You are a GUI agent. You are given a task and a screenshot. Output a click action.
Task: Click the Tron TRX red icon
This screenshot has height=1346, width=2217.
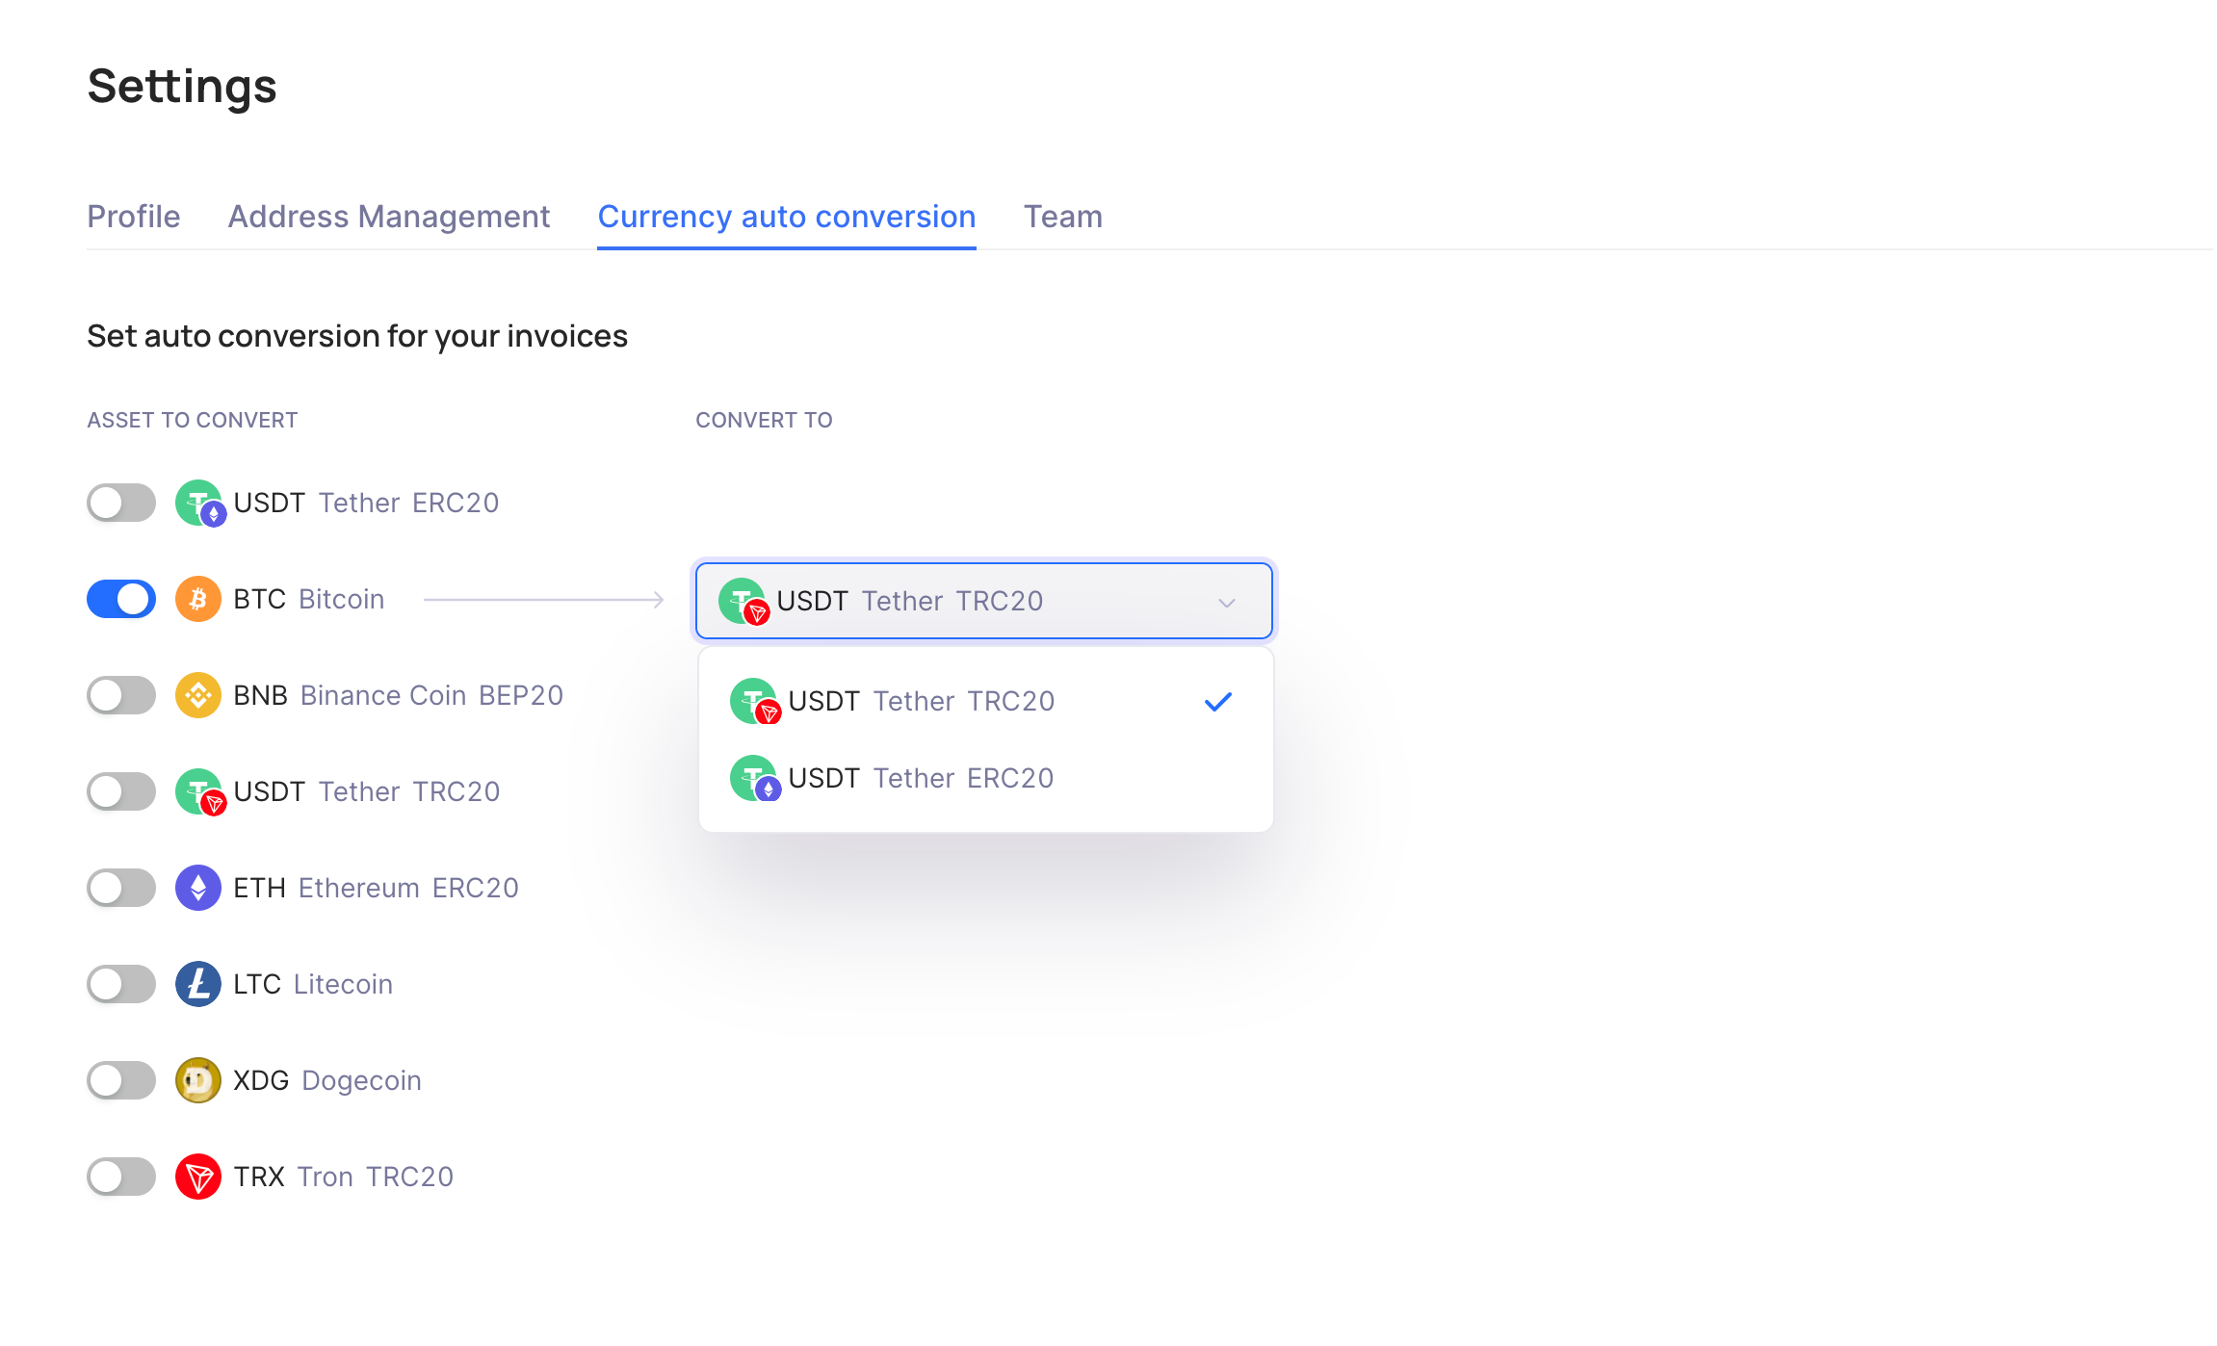[198, 1177]
